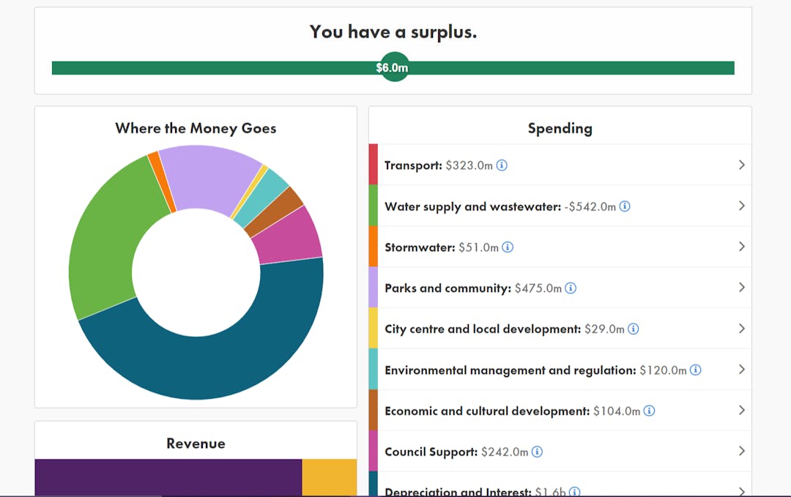Viewport: 791px width, 497px height.
Task: Click info icon for Economic and cultural development
Action: tap(649, 411)
